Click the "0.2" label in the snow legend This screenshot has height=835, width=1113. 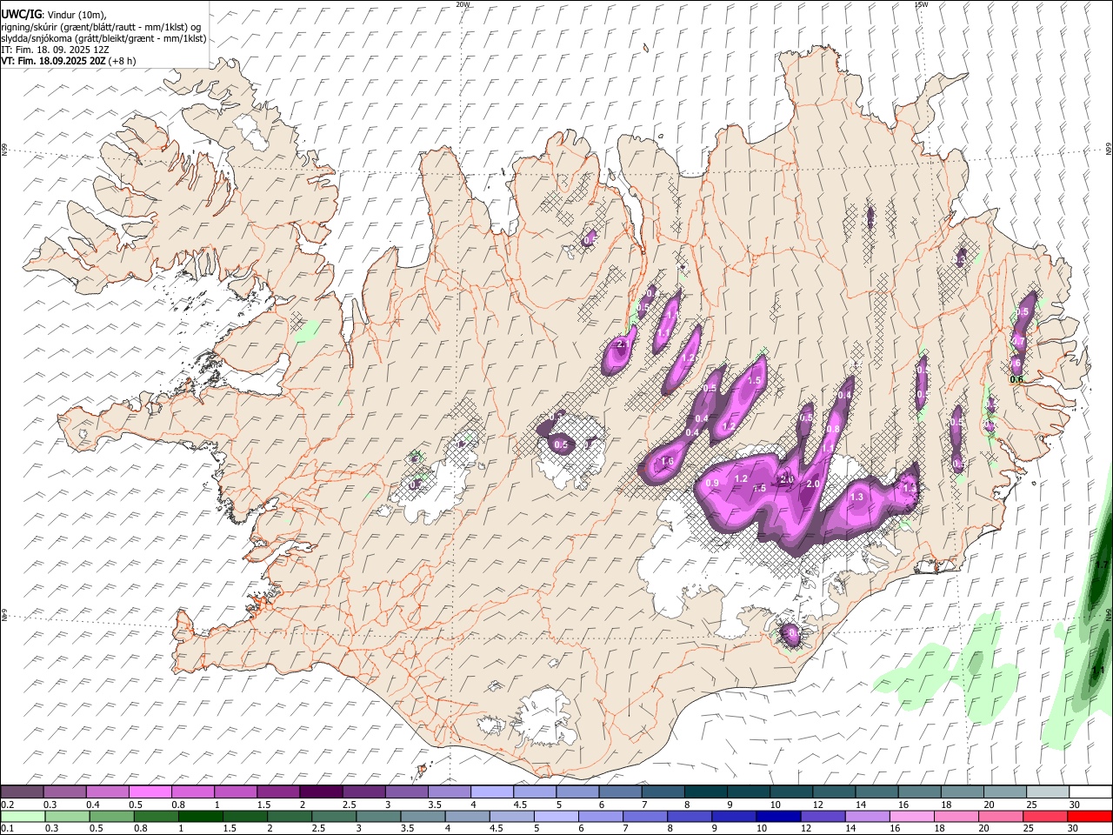pyautogui.click(x=8, y=804)
